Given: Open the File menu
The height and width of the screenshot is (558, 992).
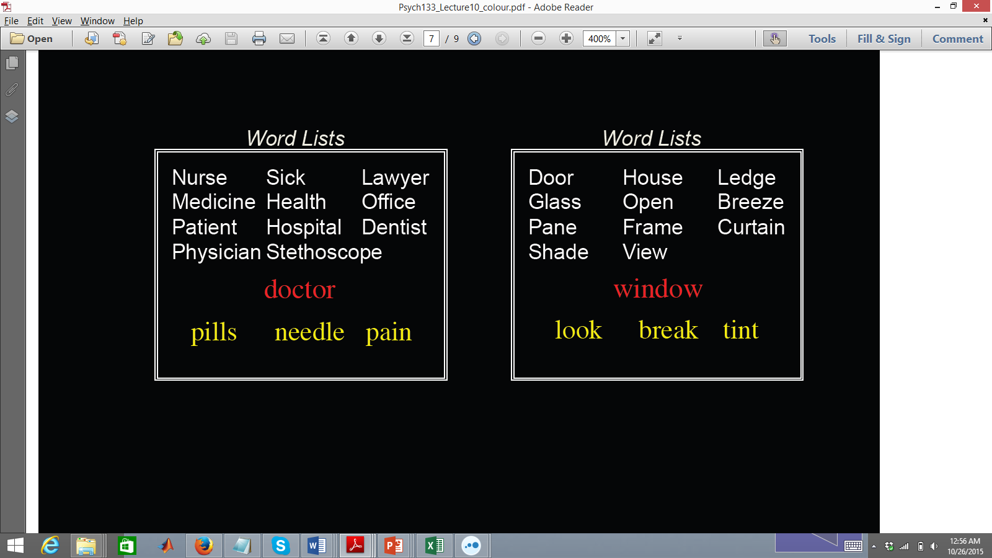Looking at the screenshot, I should point(11,20).
